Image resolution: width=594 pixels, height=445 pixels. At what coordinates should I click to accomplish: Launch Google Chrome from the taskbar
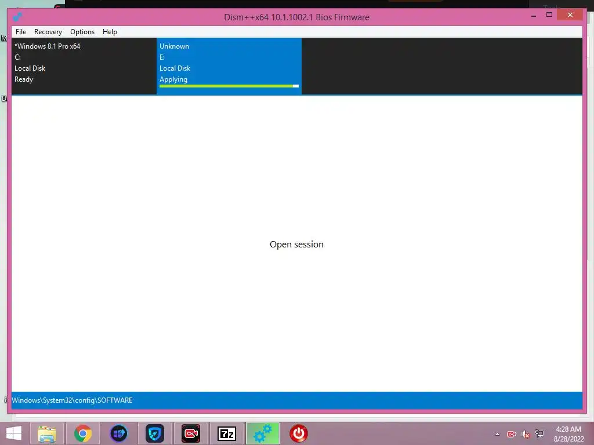pyautogui.click(x=83, y=433)
